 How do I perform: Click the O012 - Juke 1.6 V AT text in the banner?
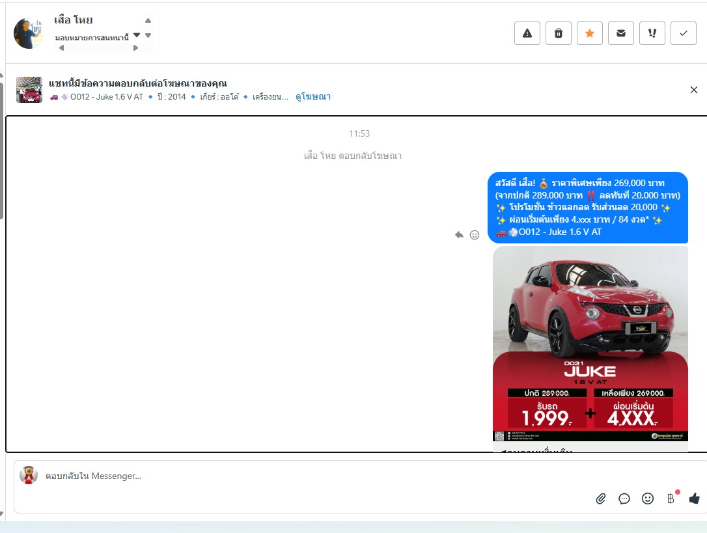point(106,97)
